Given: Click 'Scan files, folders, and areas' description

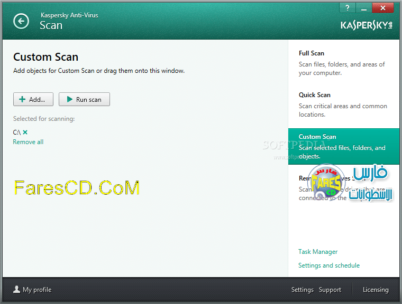Looking at the screenshot, I should coord(342,69).
